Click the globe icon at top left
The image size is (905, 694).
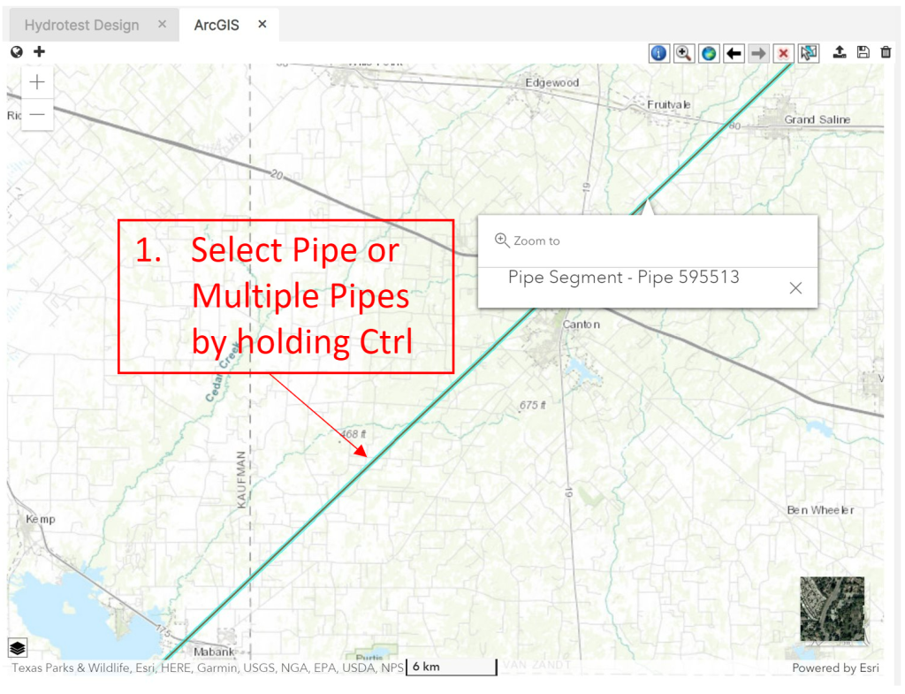coord(17,52)
